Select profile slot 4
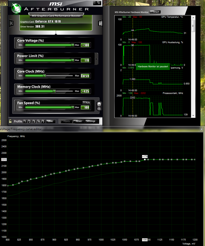 (x=39, y=121)
